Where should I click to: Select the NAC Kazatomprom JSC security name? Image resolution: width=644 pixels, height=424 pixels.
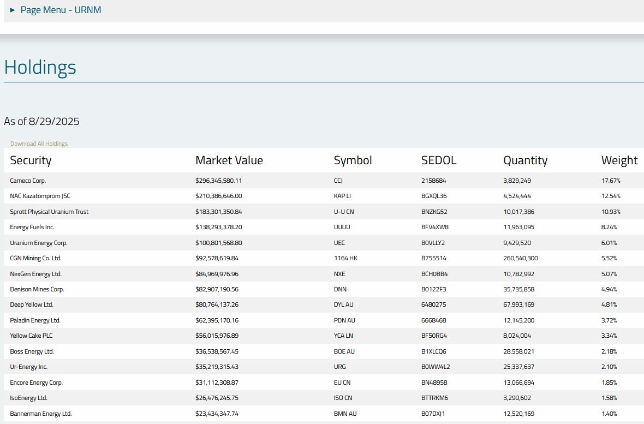(x=40, y=196)
